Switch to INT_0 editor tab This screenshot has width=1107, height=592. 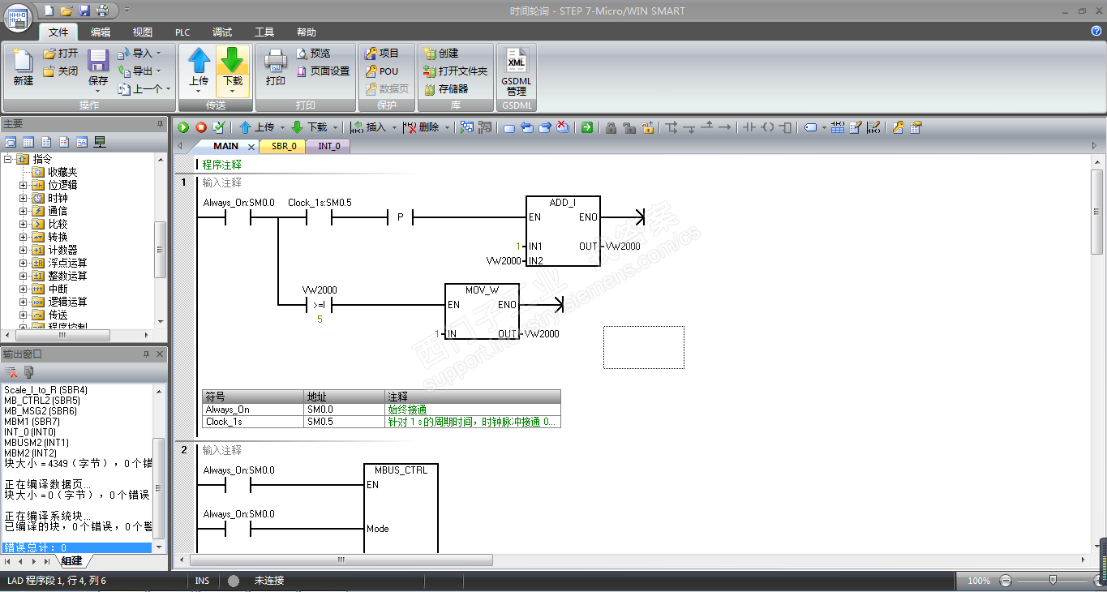click(328, 147)
